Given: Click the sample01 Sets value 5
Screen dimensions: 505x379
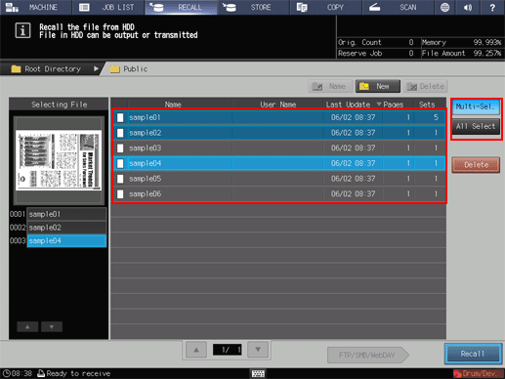Looking at the screenshot, I should [436, 117].
